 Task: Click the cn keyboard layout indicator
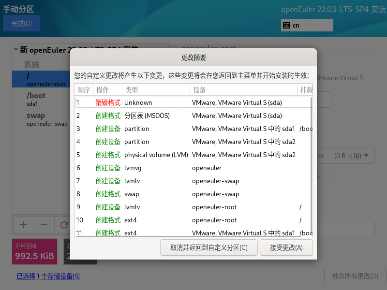coord(307,26)
